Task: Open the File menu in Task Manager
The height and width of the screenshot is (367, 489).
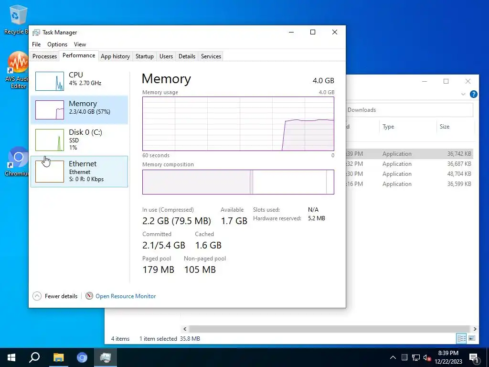Action: pos(36,44)
